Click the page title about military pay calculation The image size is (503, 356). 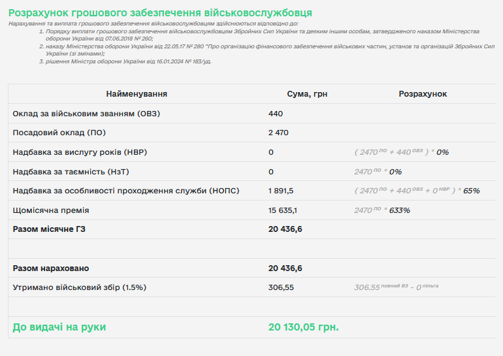(x=160, y=13)
